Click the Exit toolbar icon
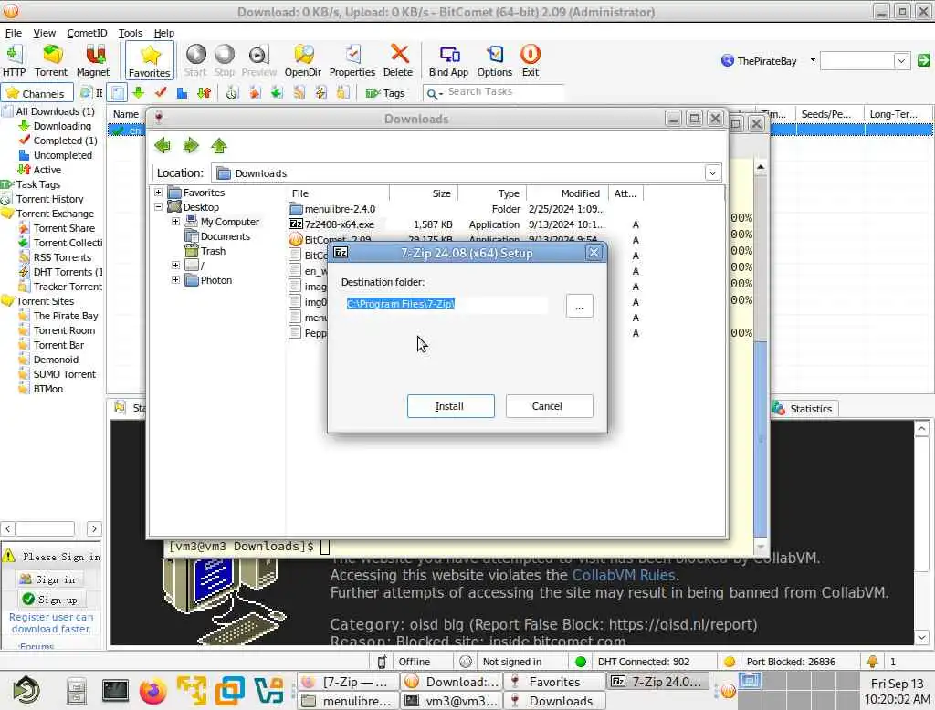935x710 pixels. click(531, 61)
